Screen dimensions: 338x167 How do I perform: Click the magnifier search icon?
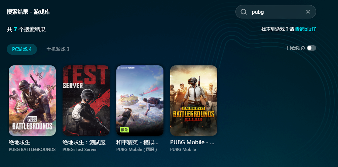click(243, 12)
